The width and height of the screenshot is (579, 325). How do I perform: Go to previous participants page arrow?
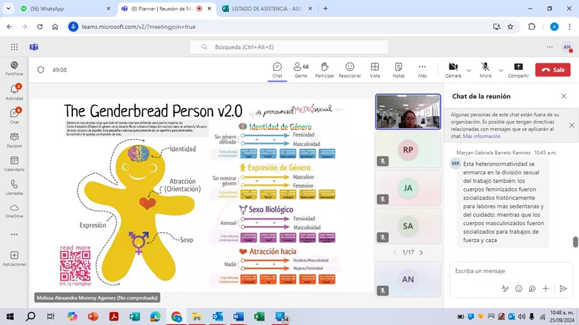tap(395, 252)
